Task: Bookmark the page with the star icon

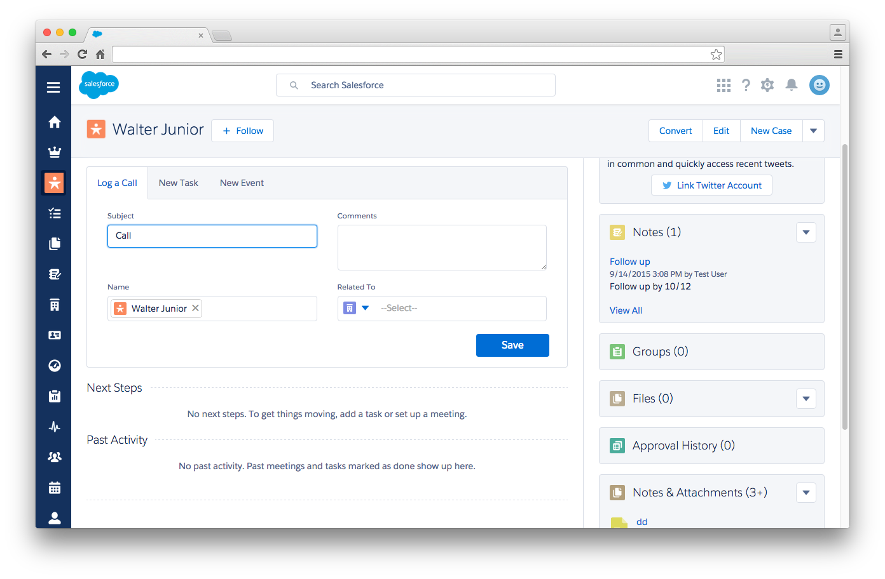Action: pyautogui.click(x=717, y=55)
